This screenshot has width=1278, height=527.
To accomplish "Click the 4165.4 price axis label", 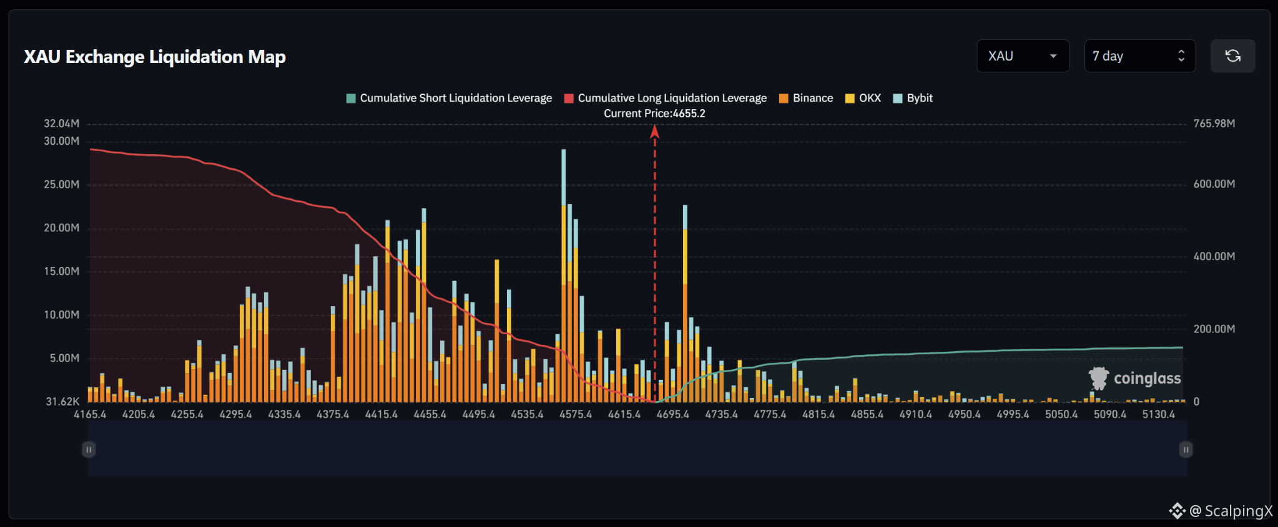I will tap(90, 414).
